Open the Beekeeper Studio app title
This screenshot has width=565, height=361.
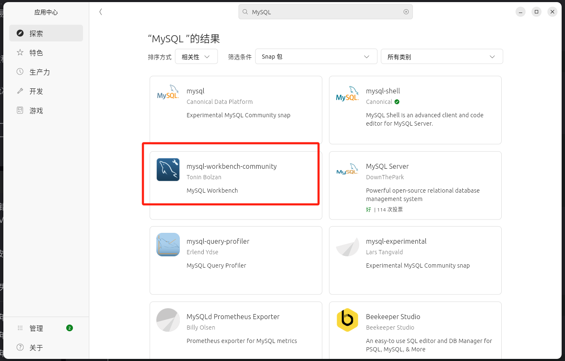click(x=393, y=317)
